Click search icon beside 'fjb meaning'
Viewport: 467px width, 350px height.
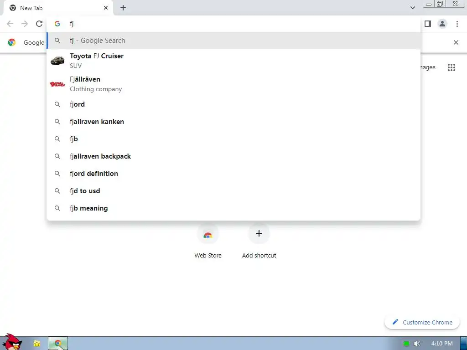point(57,208)
